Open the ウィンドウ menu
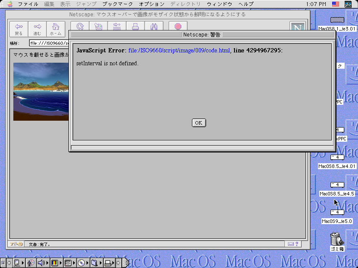The width and height of the screenshot is (358, 268). click(219, 4)
